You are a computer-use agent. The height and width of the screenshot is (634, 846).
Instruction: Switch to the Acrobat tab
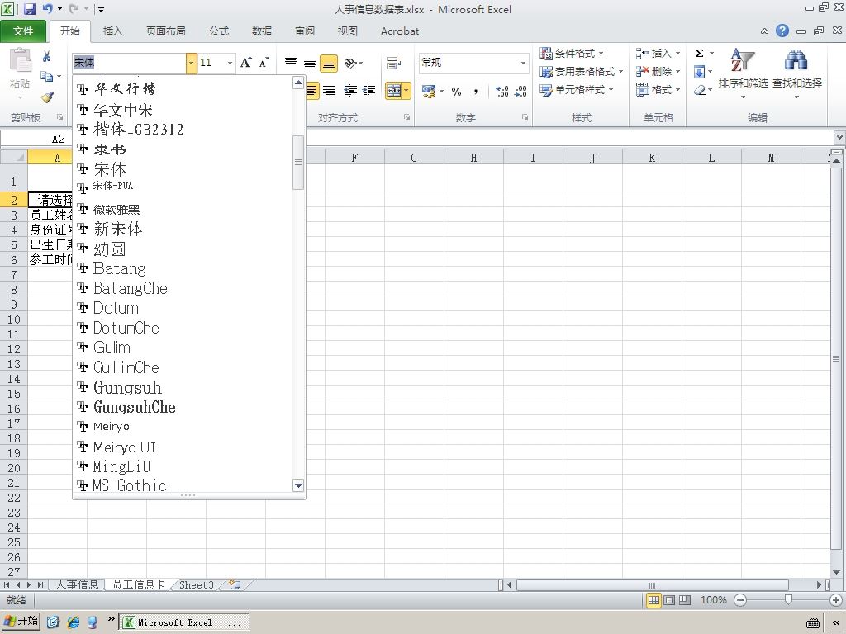pos(399,31)
